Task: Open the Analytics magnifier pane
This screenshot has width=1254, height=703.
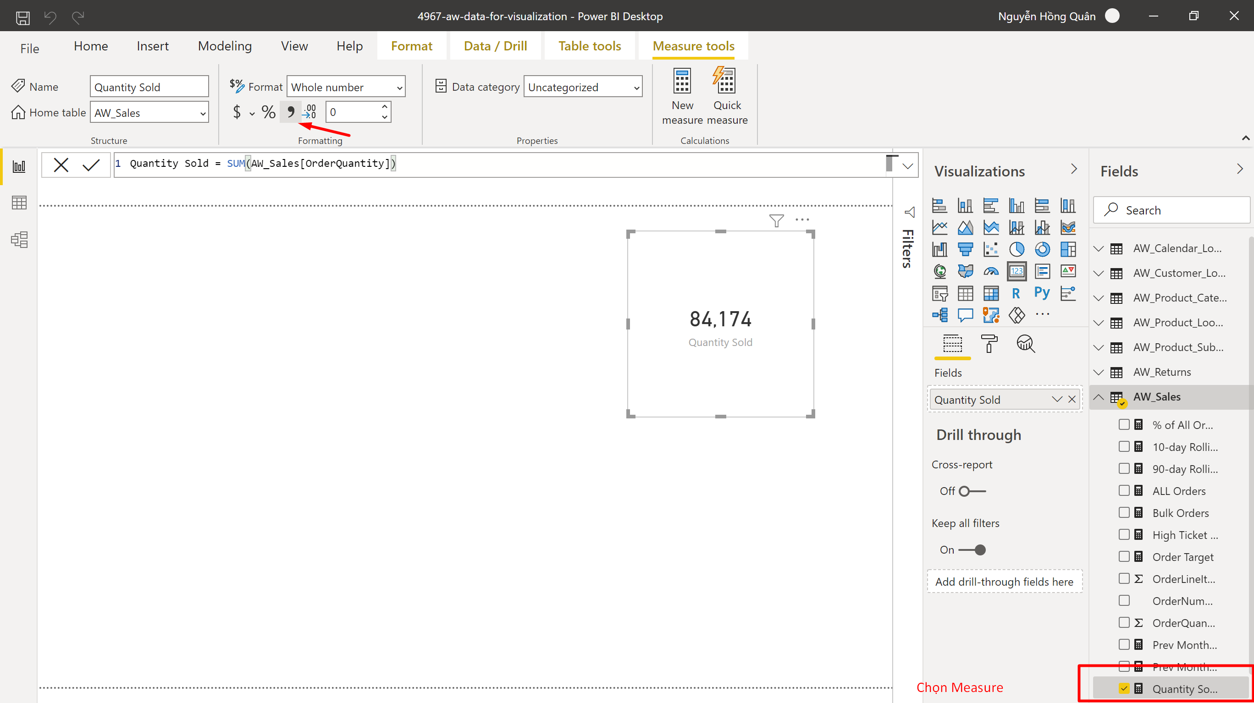Action: tap(1026, 344)
